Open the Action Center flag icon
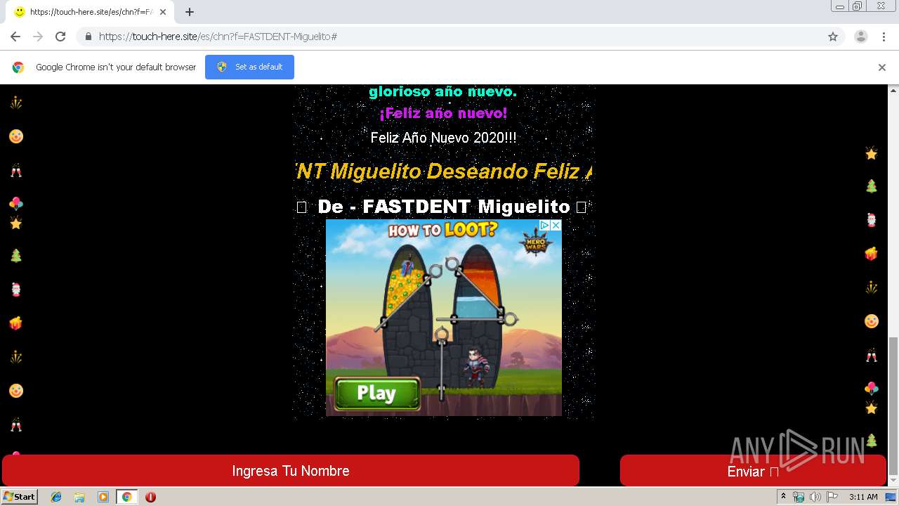The image size is (899, 506). click(832, 497)
